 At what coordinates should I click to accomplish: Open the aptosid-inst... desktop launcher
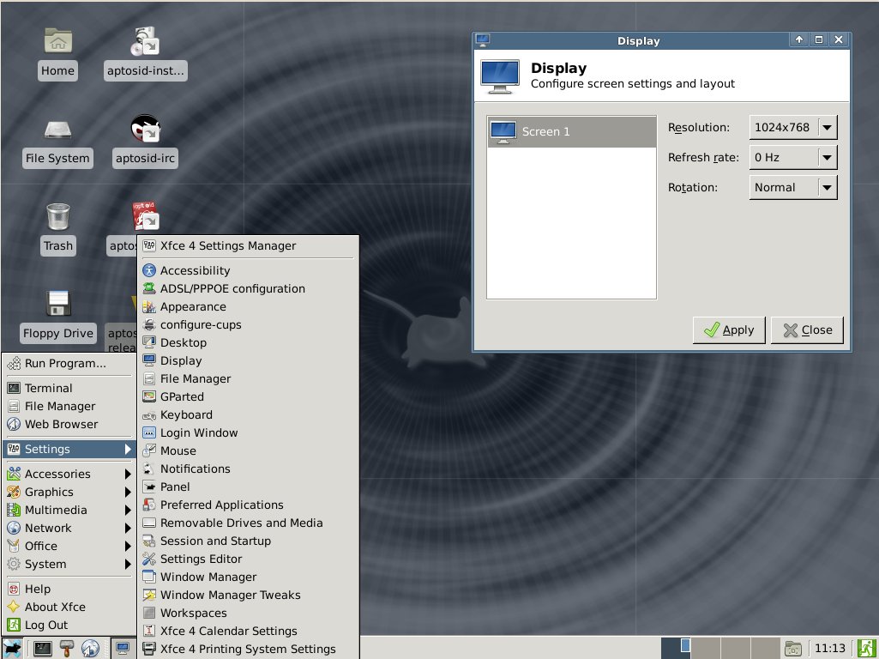coord(145,53)
